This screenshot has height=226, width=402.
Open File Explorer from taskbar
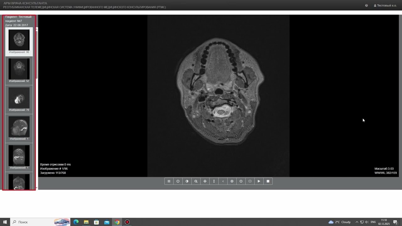(86, 222)
